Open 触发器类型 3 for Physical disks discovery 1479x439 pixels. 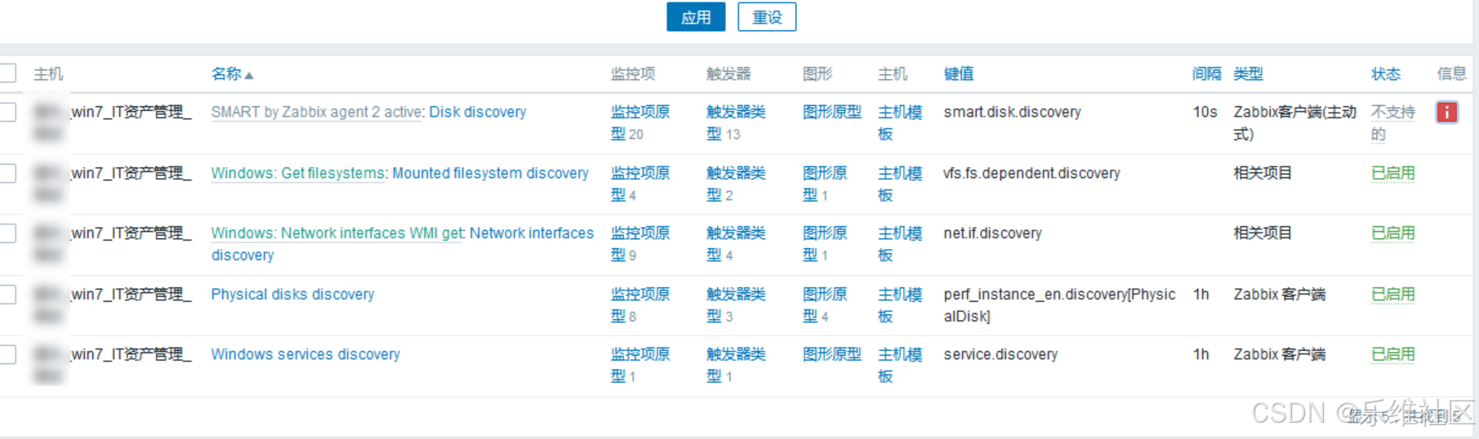736,304
